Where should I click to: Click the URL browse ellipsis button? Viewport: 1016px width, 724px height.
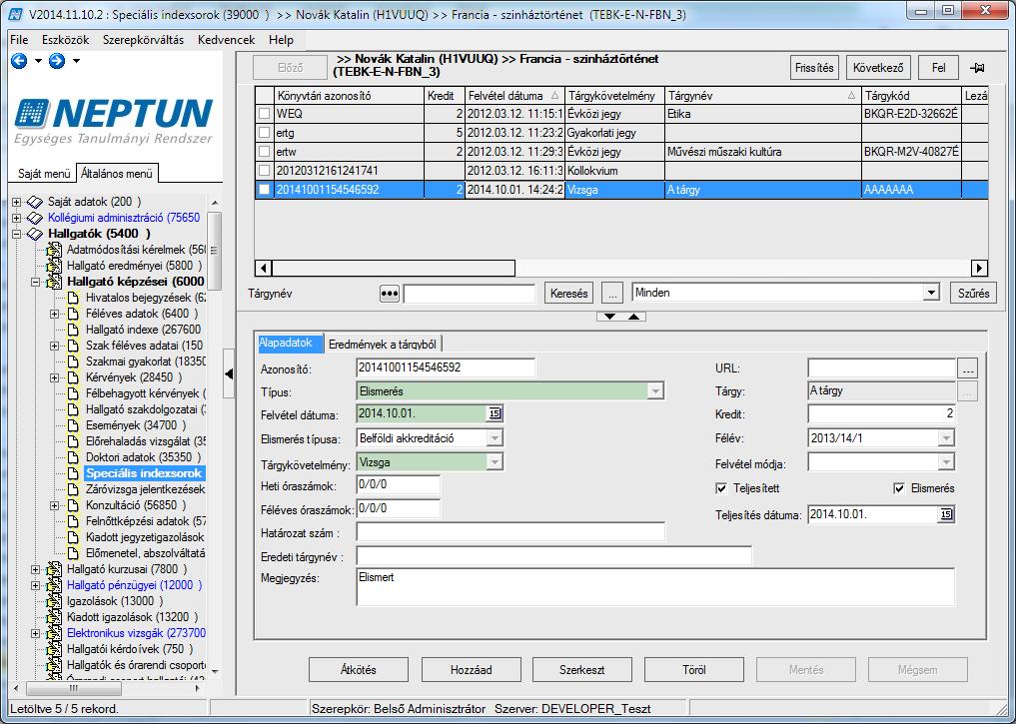coord(967,368)
